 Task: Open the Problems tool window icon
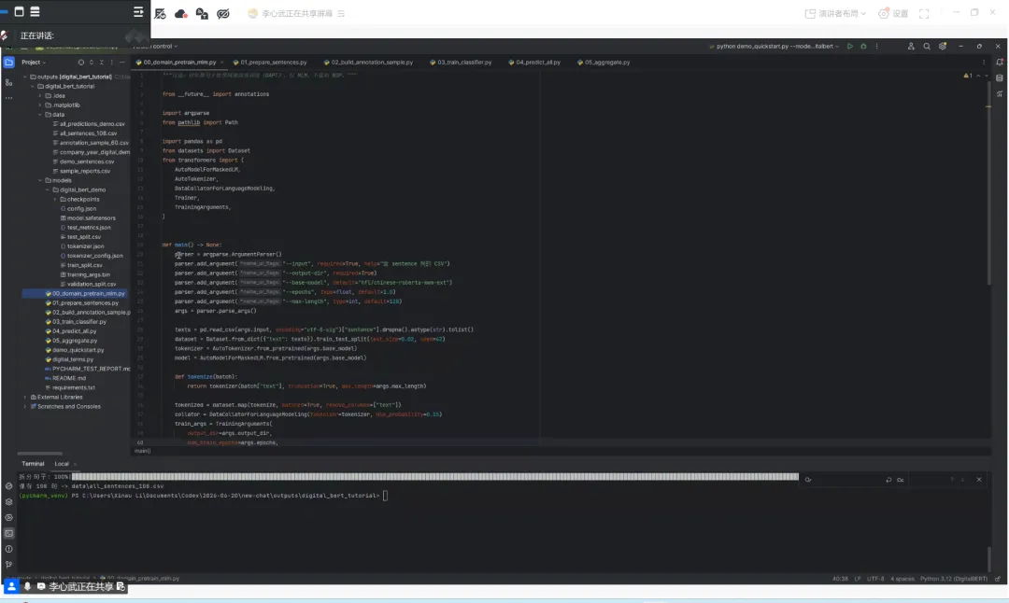(x=9, y=549)
